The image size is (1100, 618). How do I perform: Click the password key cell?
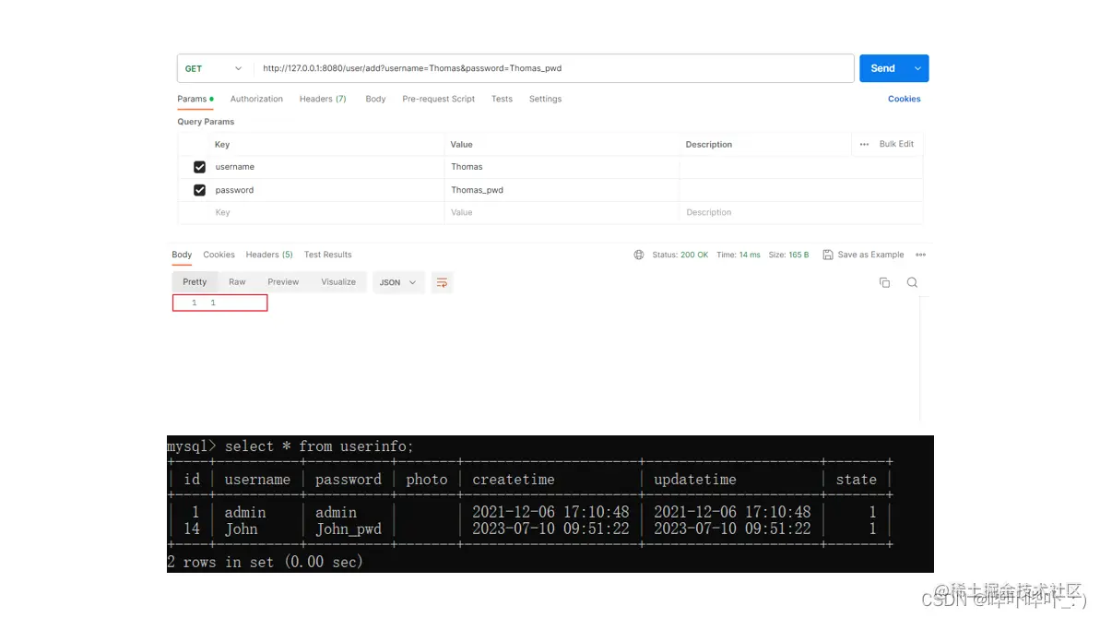pos(327,190)
